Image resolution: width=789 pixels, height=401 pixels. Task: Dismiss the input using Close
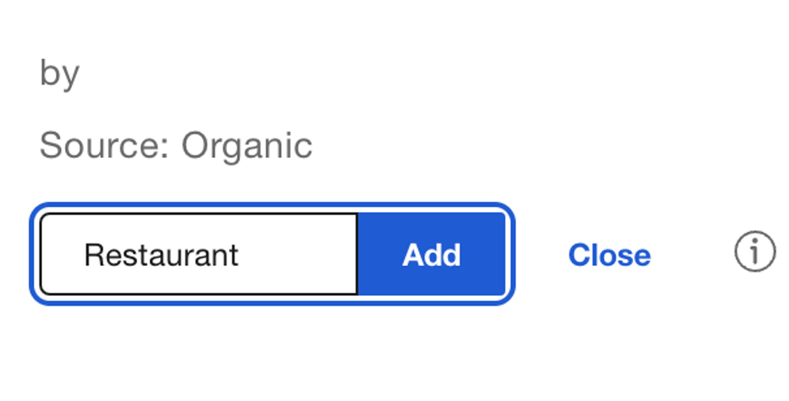click(x=609, y=255)
